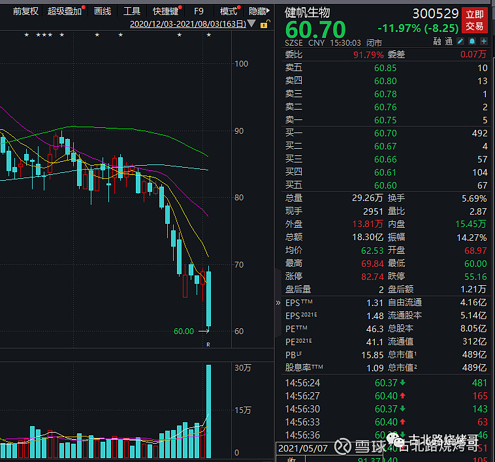Open the 快捷键 shortcuts menu
Image resolution: width=495 pixels, height=462 pixels.
pyautogui.click(x=165, y=11)
